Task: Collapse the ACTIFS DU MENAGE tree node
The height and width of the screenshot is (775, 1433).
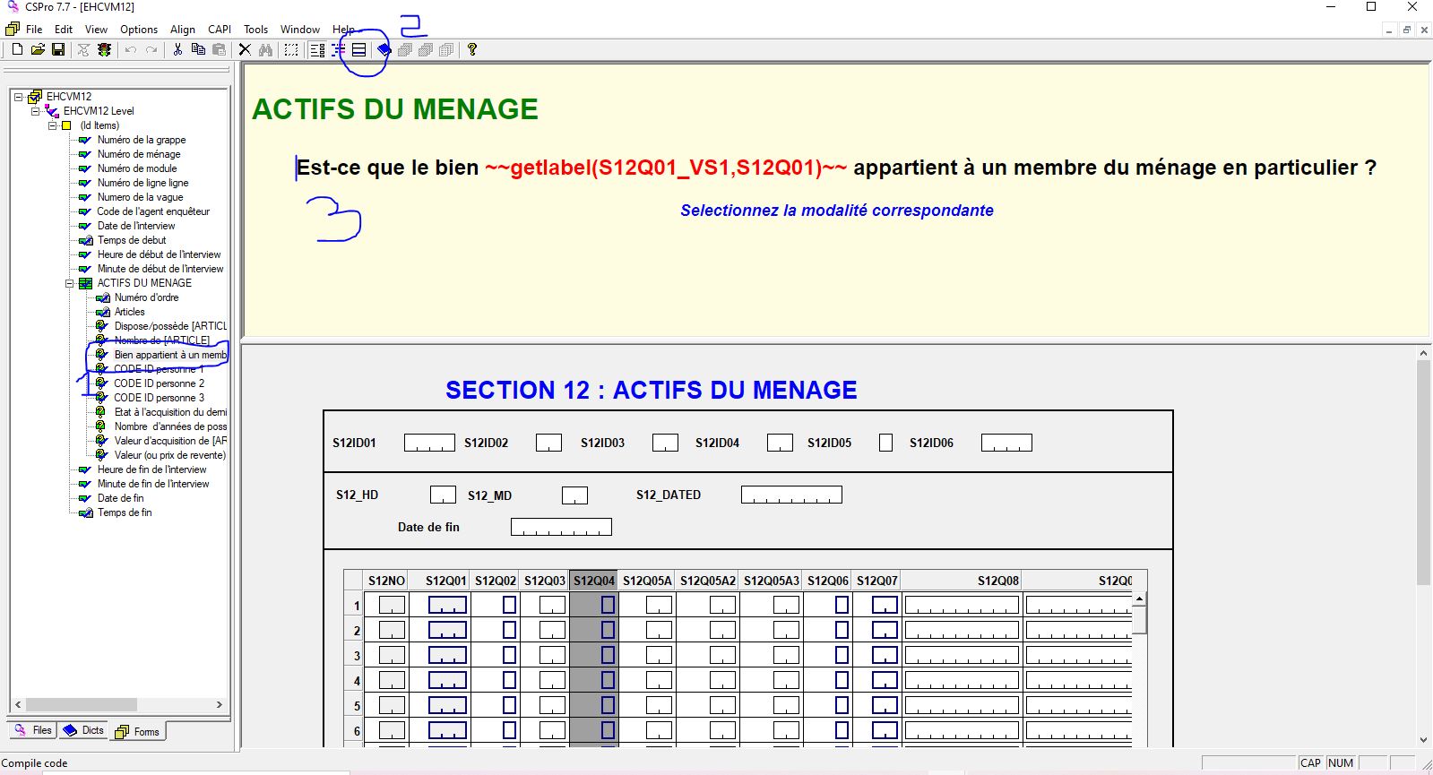Action: click(x=69, y=283)
